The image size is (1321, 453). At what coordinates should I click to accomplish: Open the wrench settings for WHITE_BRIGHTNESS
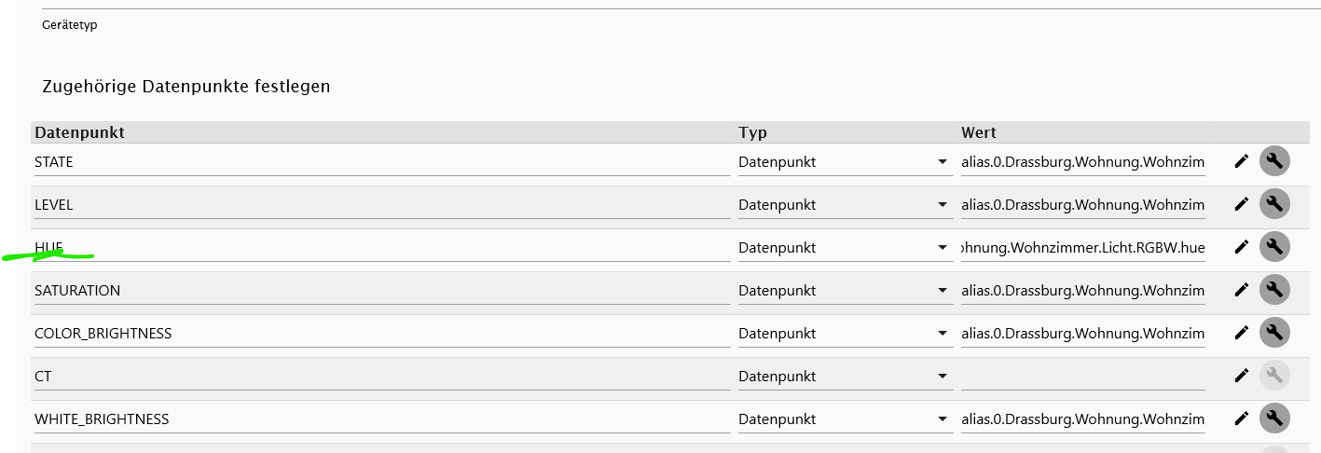pyautogui.click(x=1274, y=419)
